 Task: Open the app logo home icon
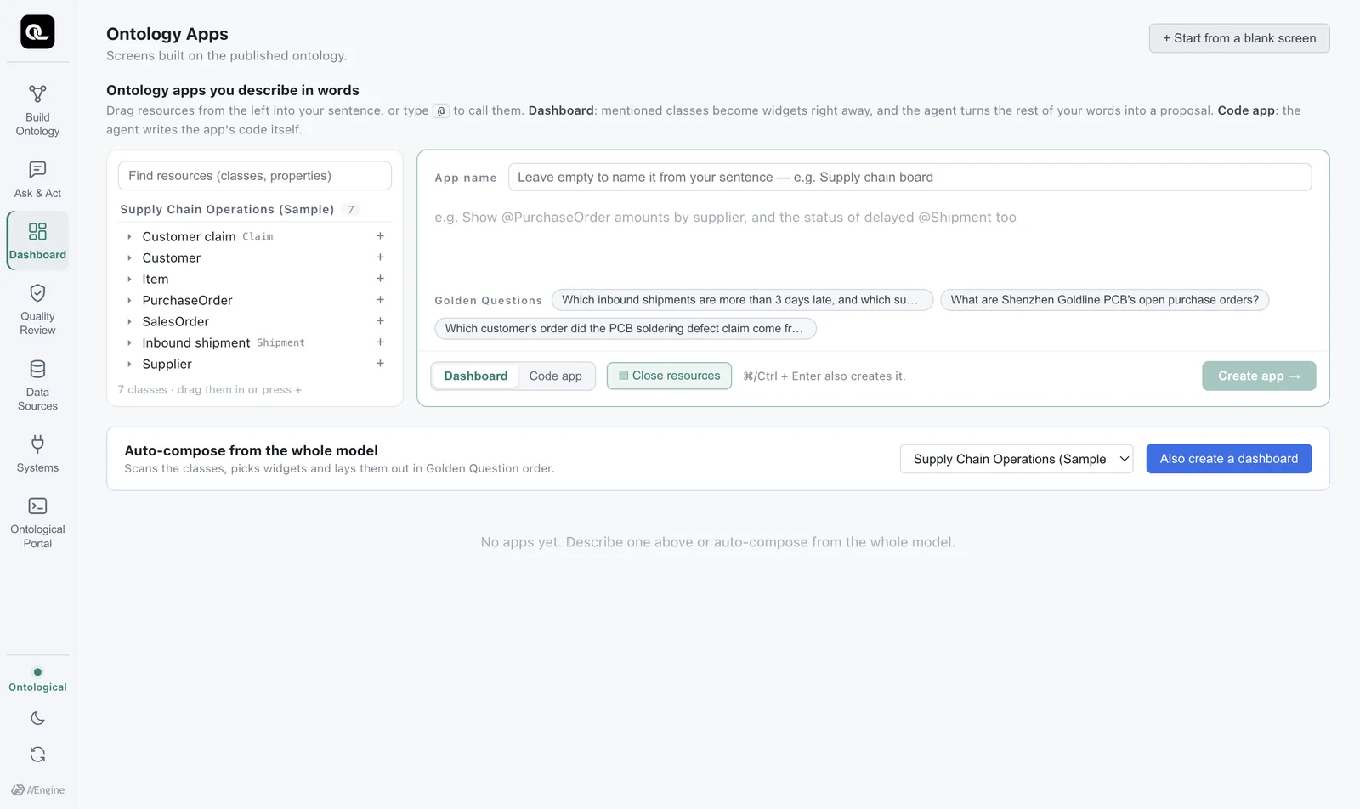coord(37,32)
